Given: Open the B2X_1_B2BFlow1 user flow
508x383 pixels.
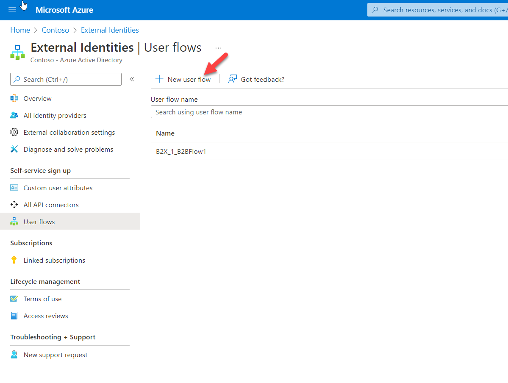Looking at the screenshot, I should 181,151.
